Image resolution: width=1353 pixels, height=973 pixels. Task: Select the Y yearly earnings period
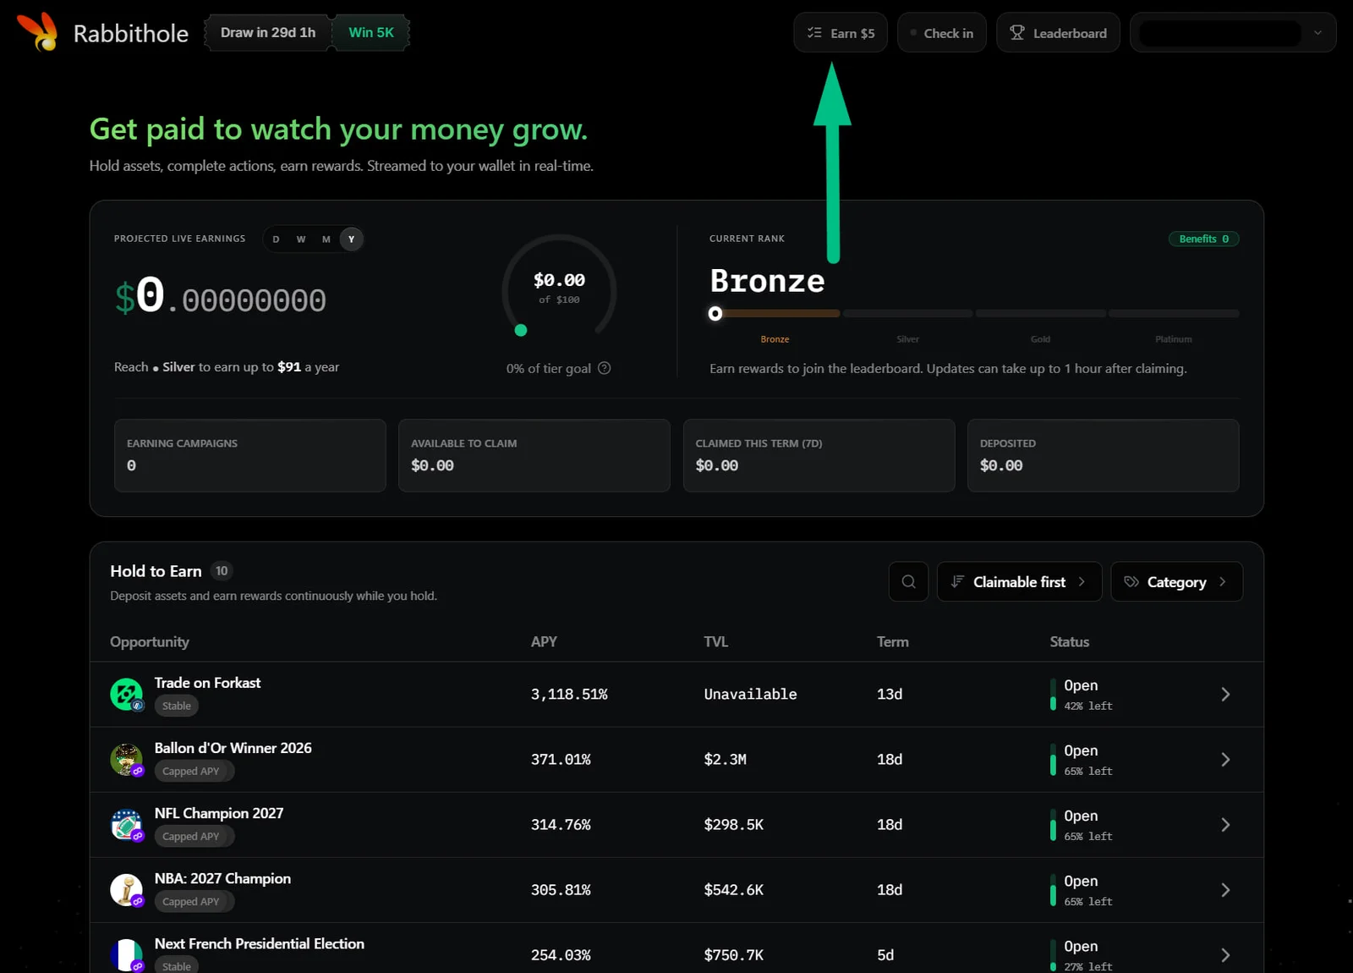tap(352, 239)
